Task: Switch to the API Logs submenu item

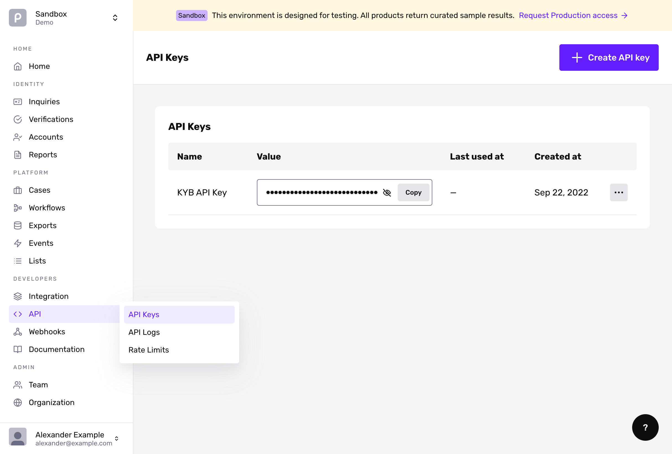Action: (x=144, y=332)
